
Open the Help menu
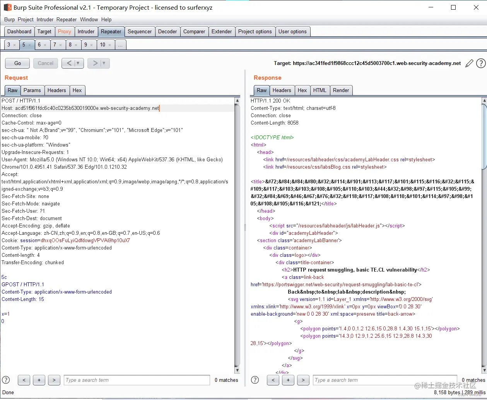pyautogui.click(x=106, y=19)
